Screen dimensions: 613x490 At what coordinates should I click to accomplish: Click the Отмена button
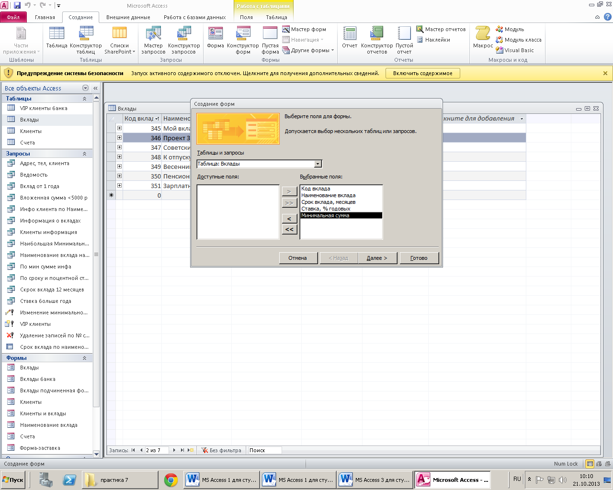(x=297, y=258)
